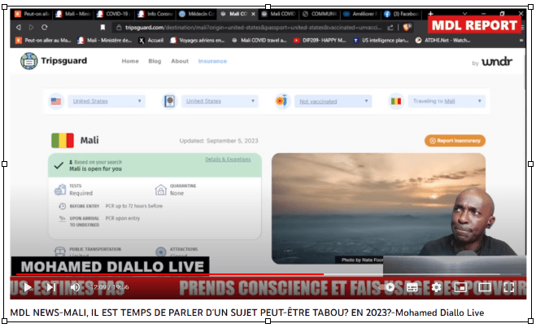Open the Accueil bookmark
Viewport: 536px width, 328px height.
tap(150, 41)
